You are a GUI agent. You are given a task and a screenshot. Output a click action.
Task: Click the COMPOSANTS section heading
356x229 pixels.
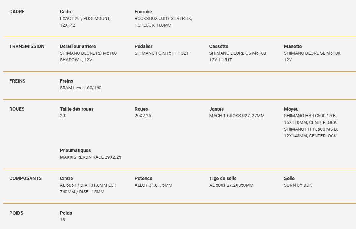click(x=25, y=178)
